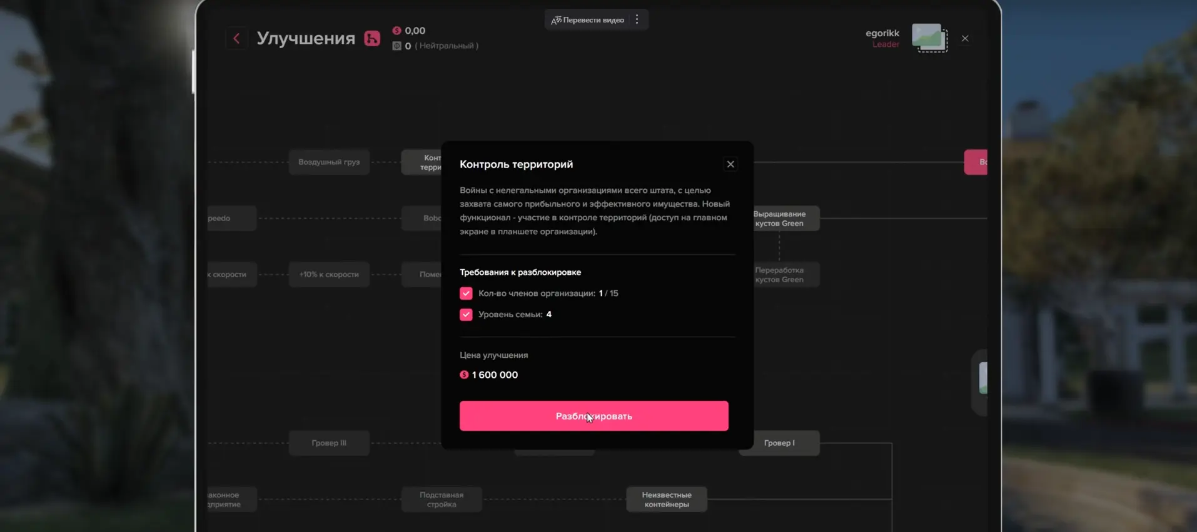This screenshot has width=1197, height=532.
Task: Toggle the Кол-во членов организации checkbox
Action: [466, 293]
